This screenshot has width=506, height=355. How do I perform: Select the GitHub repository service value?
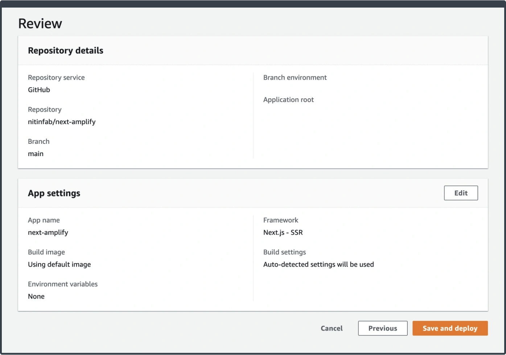pos(39,90)
